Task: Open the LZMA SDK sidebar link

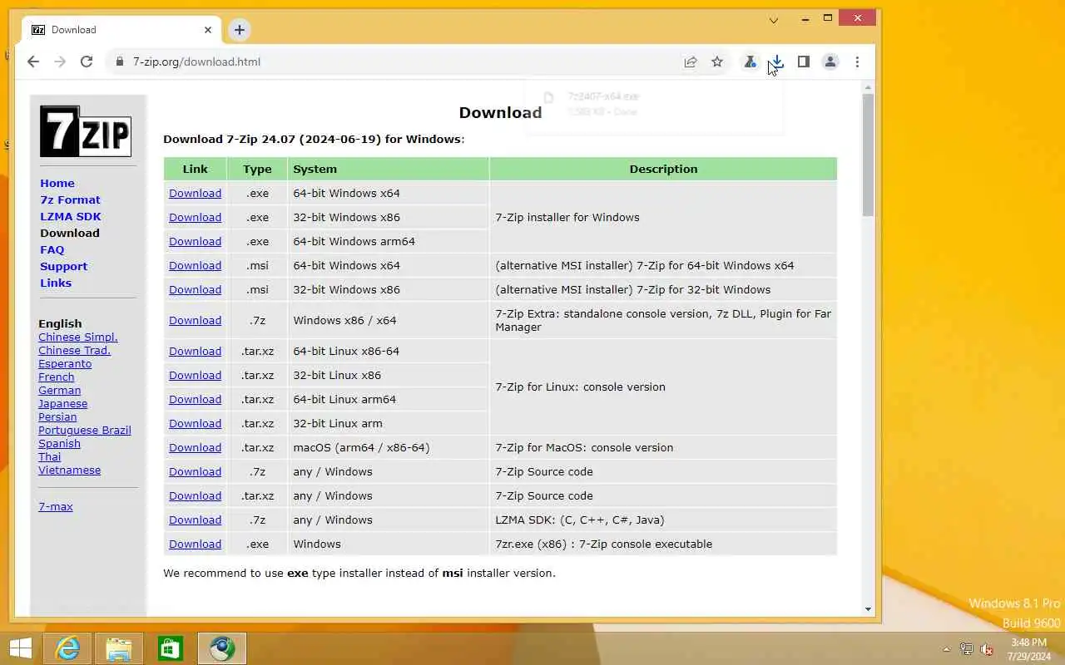Action: (71, 216)
